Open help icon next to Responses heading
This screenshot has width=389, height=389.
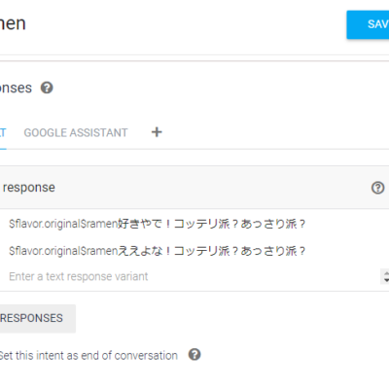click(x=47, y=88)
